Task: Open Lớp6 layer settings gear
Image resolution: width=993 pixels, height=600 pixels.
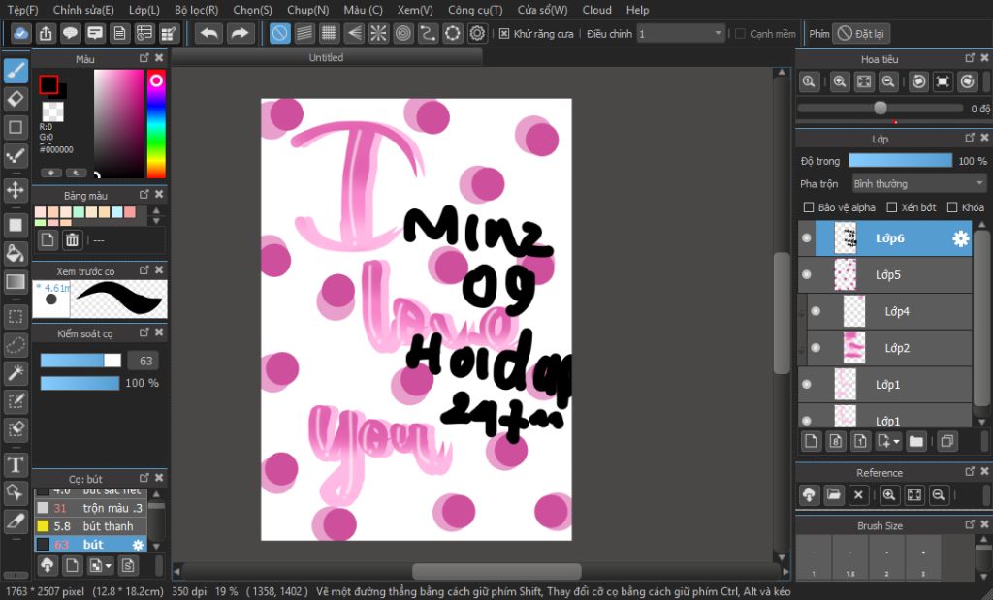Action: point(961,238)
